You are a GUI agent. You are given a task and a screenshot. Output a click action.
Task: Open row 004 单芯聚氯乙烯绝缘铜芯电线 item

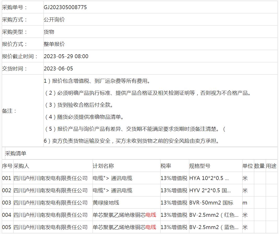pos(124,215)
